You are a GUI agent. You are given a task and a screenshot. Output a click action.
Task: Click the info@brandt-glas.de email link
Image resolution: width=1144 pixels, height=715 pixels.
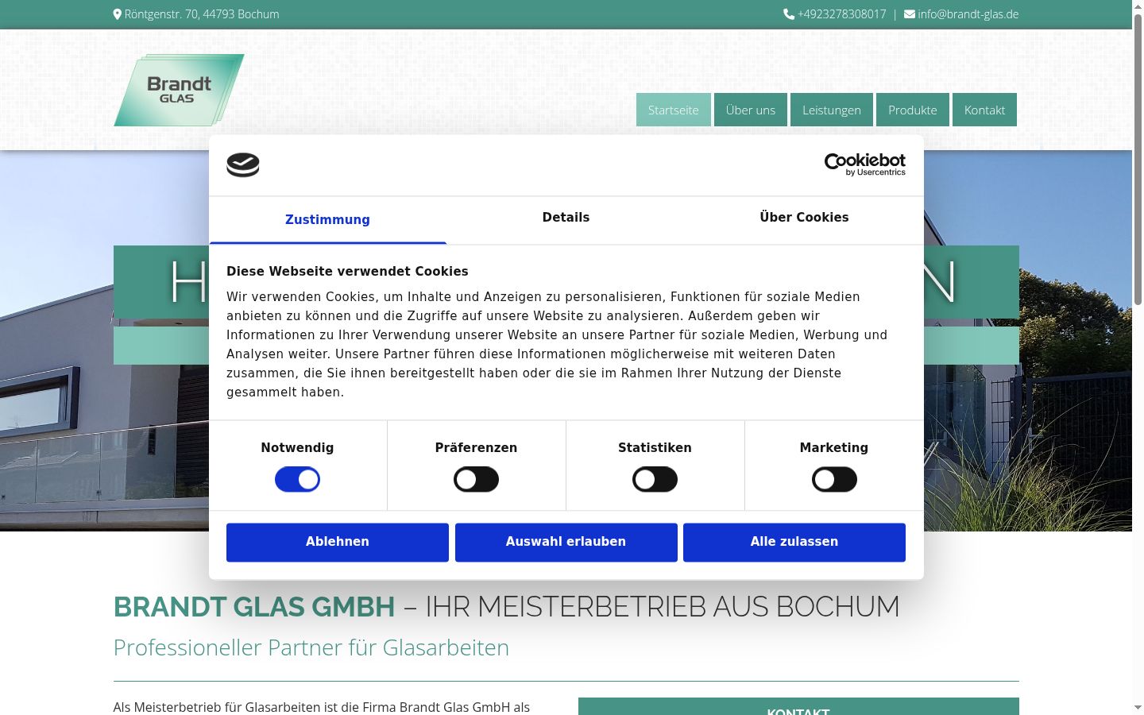(968, 14)
